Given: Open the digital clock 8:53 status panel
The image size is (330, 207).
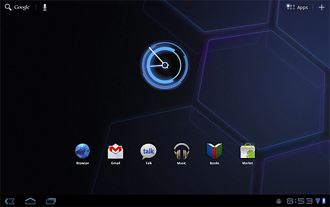Looking at the screenshot, I should pos(299,201).
